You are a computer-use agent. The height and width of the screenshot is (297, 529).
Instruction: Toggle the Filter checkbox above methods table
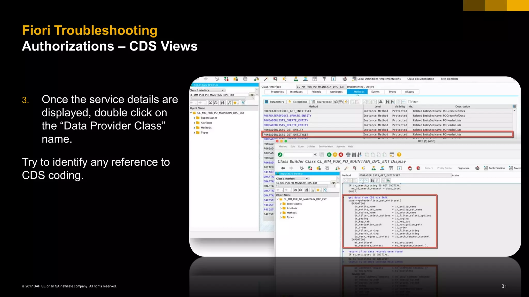tap(409, 102)
